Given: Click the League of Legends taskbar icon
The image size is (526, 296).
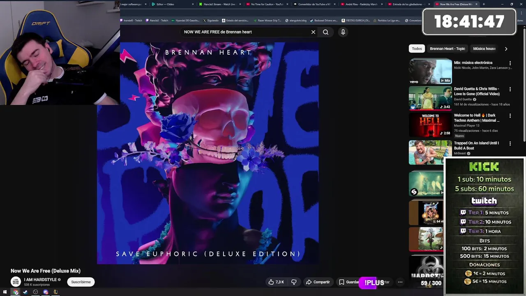Looking at the screenshot, I should tap(55, 292).
